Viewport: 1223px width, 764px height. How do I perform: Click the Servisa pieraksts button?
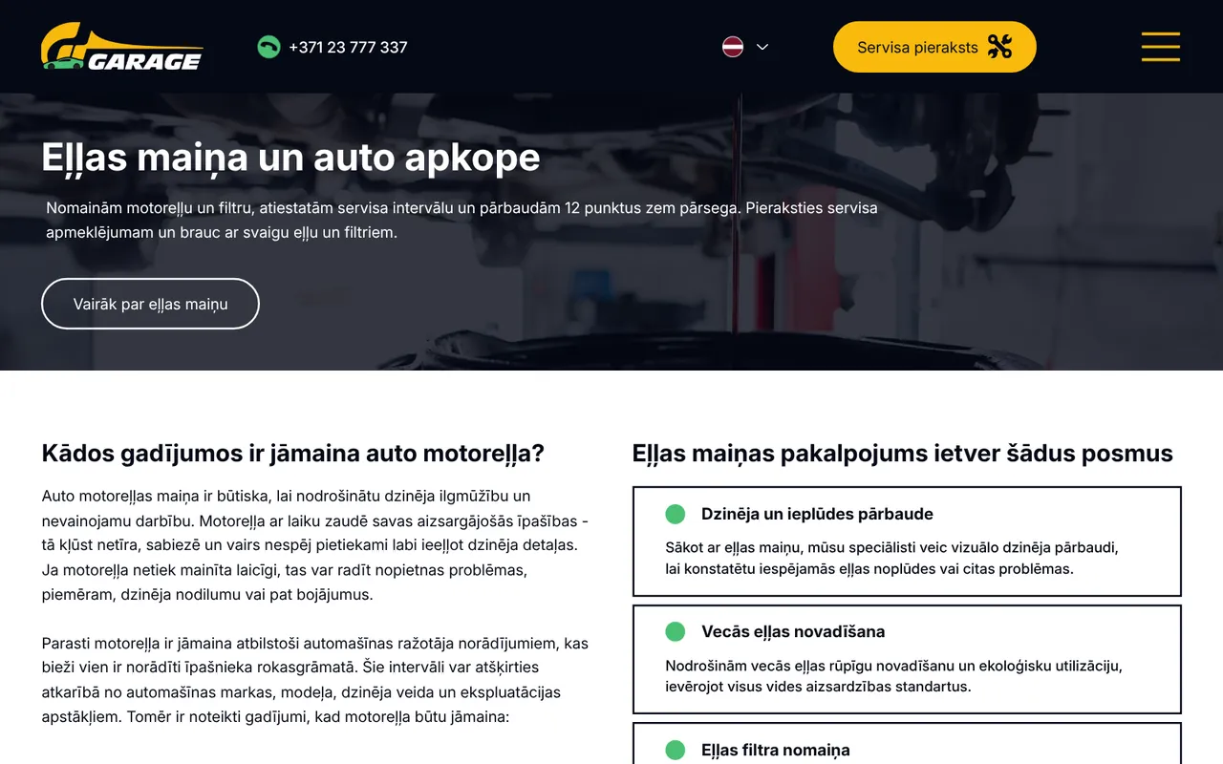[934, 47]
